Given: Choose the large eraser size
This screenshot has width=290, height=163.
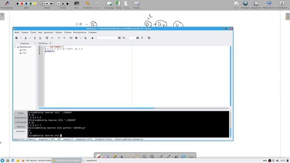Looking at the screenshot, I should tap(68, 4).
